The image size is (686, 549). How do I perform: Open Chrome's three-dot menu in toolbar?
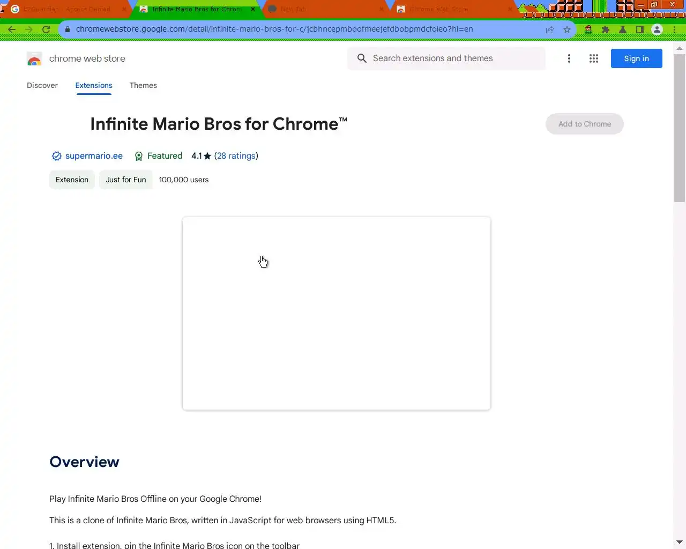[674, 29]
